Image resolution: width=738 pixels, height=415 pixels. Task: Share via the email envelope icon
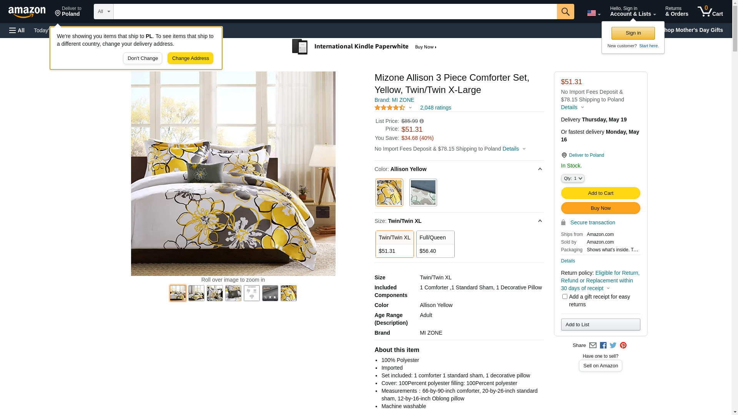(593, 345)
